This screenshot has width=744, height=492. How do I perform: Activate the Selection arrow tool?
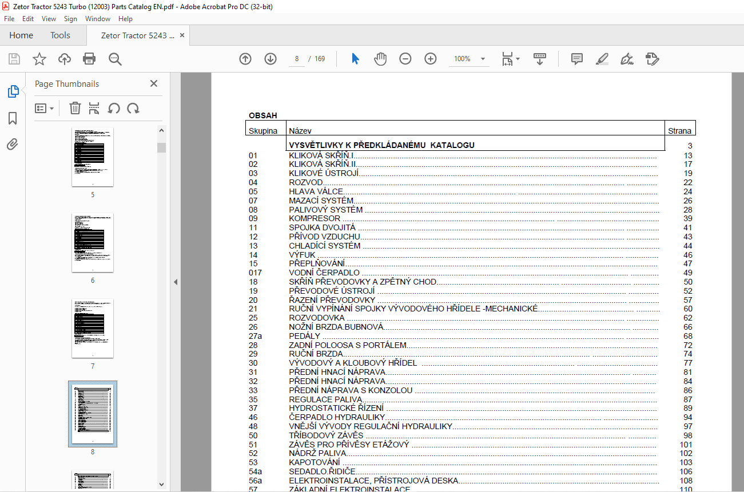[355, 59]
